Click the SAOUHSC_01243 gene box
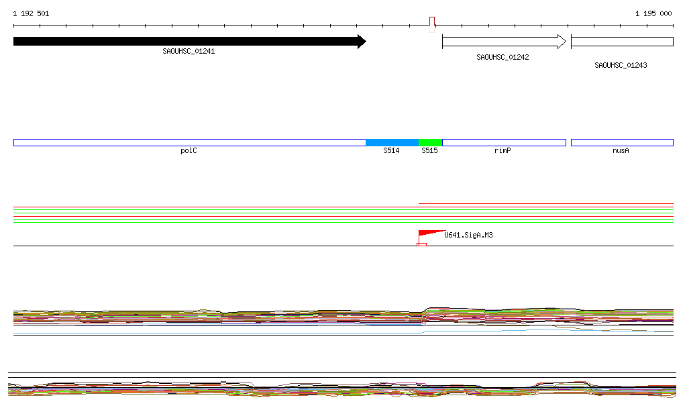 click(x=621, y=42)
